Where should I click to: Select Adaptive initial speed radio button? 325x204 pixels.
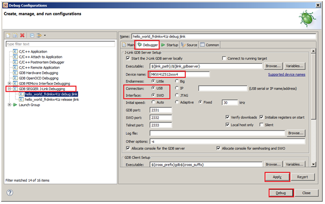[x=177, y=102]
